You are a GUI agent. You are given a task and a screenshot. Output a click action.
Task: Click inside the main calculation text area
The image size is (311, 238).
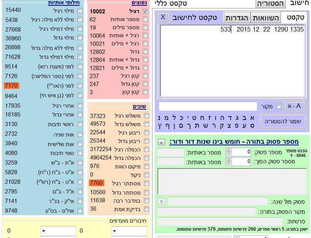[x=233, y=62]
